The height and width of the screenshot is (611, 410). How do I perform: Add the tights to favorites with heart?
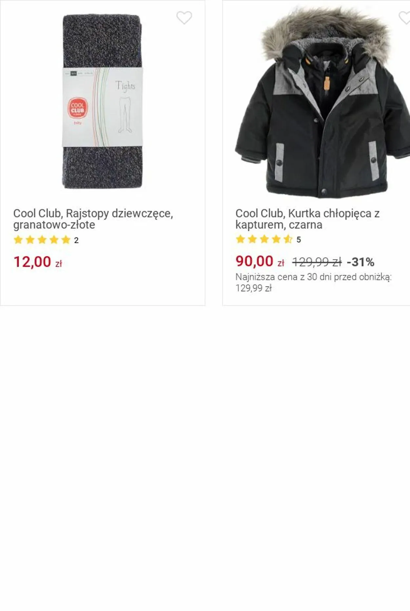[184, 18]
